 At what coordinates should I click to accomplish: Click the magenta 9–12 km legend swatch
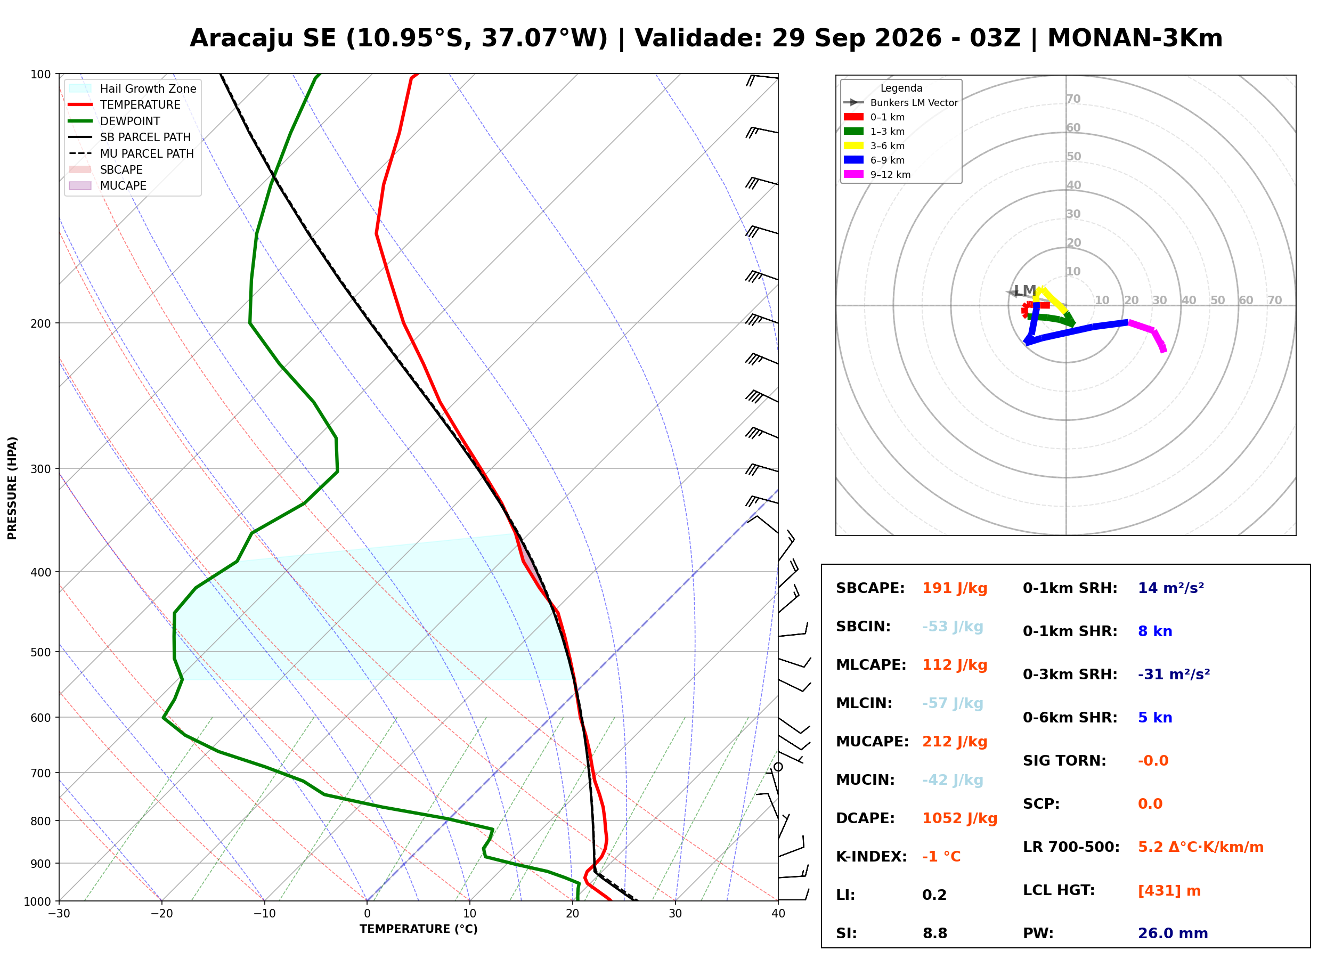[x=853, y=174]
